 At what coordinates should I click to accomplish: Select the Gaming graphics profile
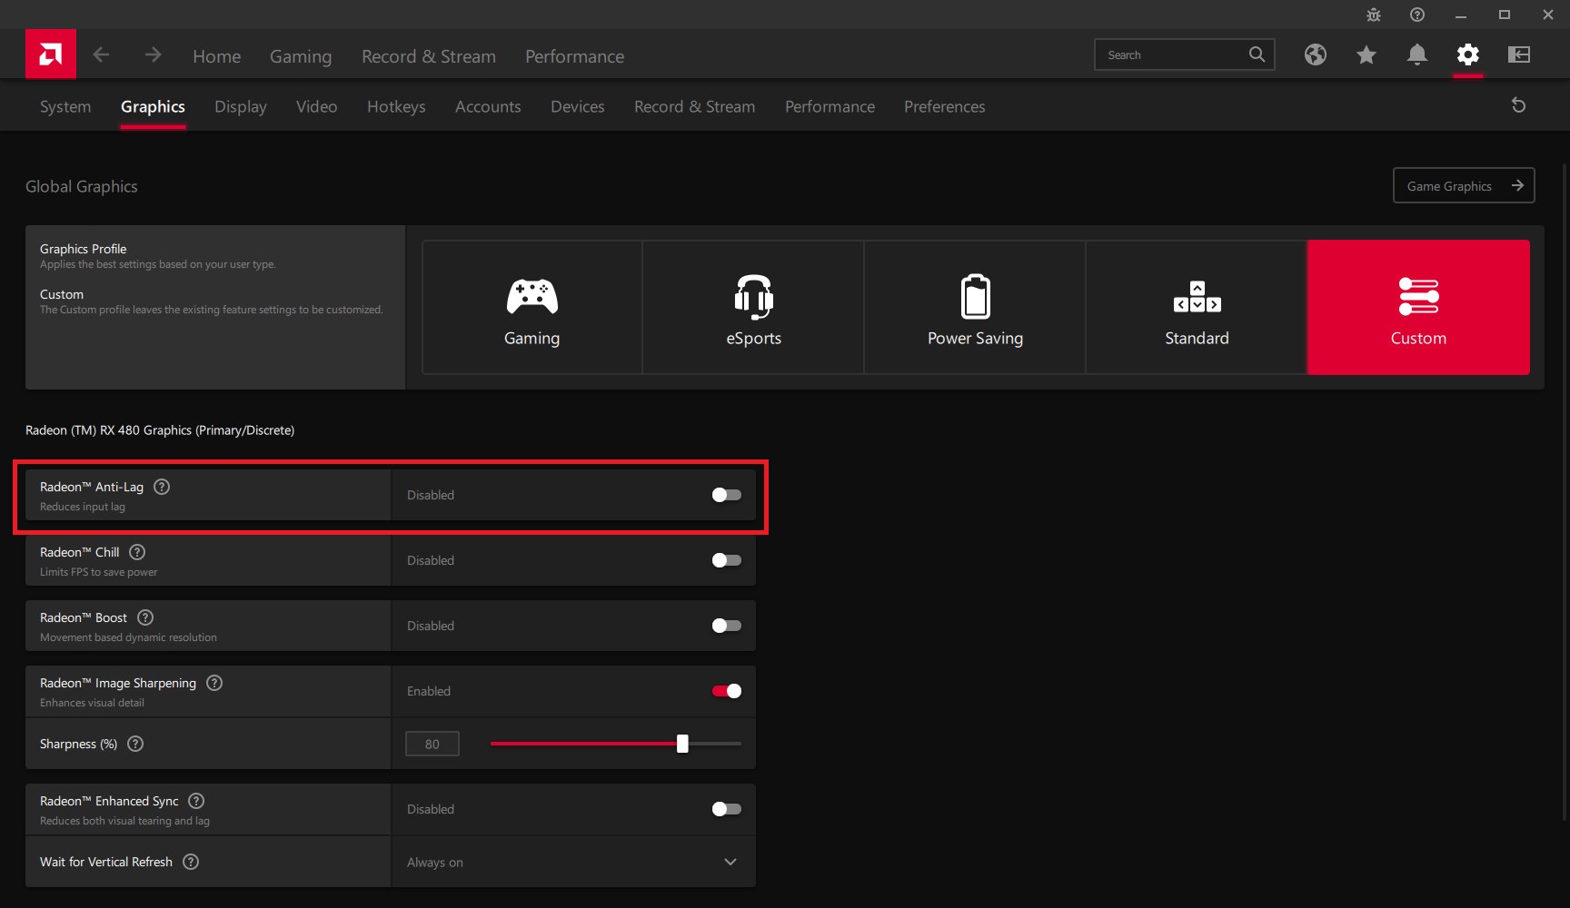[x=532, y=307]
